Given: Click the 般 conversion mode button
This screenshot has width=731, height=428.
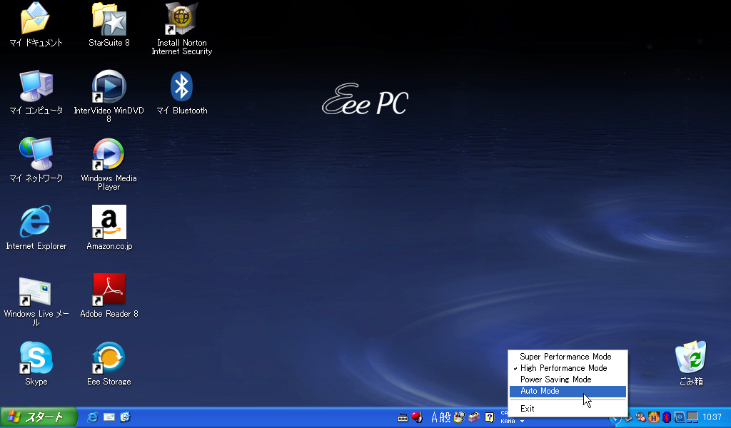Looking at the screenshot, I should [x=445, y=417].
